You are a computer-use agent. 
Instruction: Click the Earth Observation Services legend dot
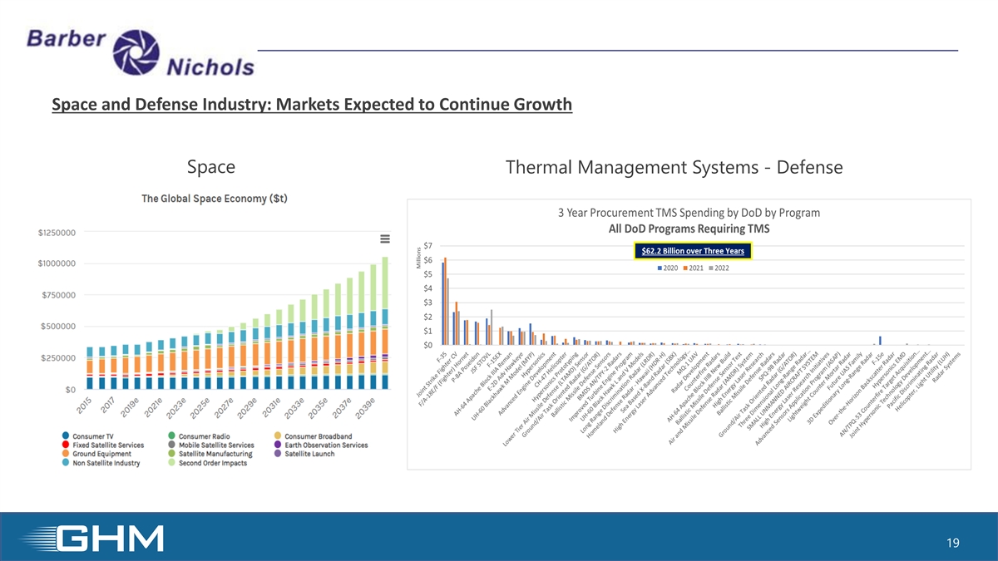click(x=277, y=445)
